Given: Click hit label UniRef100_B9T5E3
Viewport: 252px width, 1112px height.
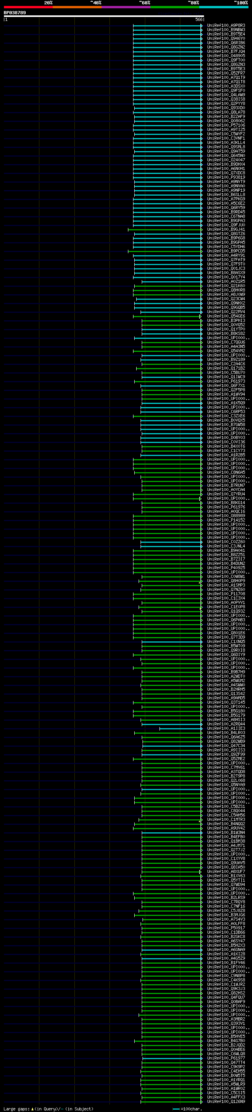Looking at the screenshot, I should click(226, 69).
